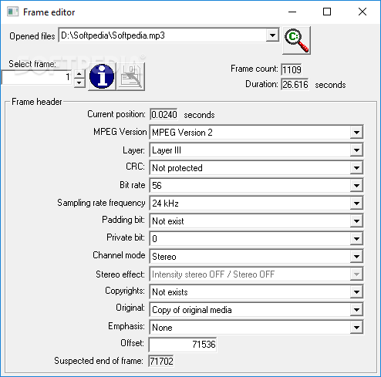Screen dimensions: 381x377
Task: Maximize the Frame editor window
Action: pos(327,12)
